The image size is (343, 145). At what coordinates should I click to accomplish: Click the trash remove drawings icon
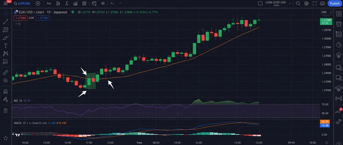pyautogui.click(x=5, y=111)
